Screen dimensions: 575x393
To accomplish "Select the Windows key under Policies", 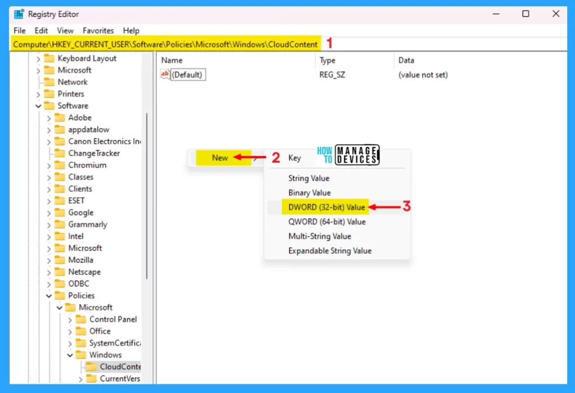I will (x=106, y=355).
